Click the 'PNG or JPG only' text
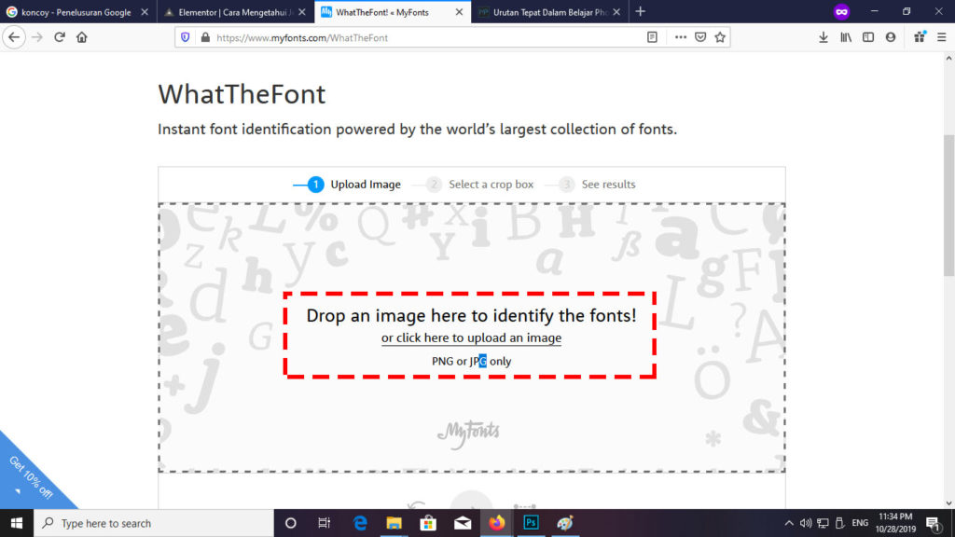Screen dimensions: 955x537 click(x=471, y=361)
